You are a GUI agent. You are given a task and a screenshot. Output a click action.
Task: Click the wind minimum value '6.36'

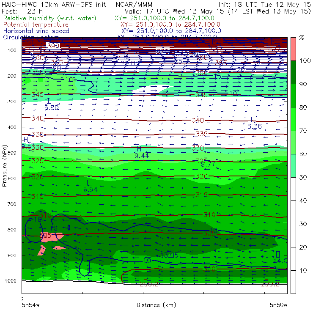click(x=255, y=126)
